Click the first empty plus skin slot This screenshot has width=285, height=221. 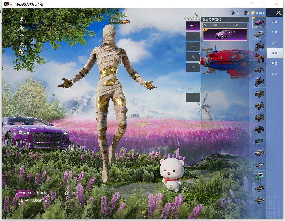[x=193, y=36]
